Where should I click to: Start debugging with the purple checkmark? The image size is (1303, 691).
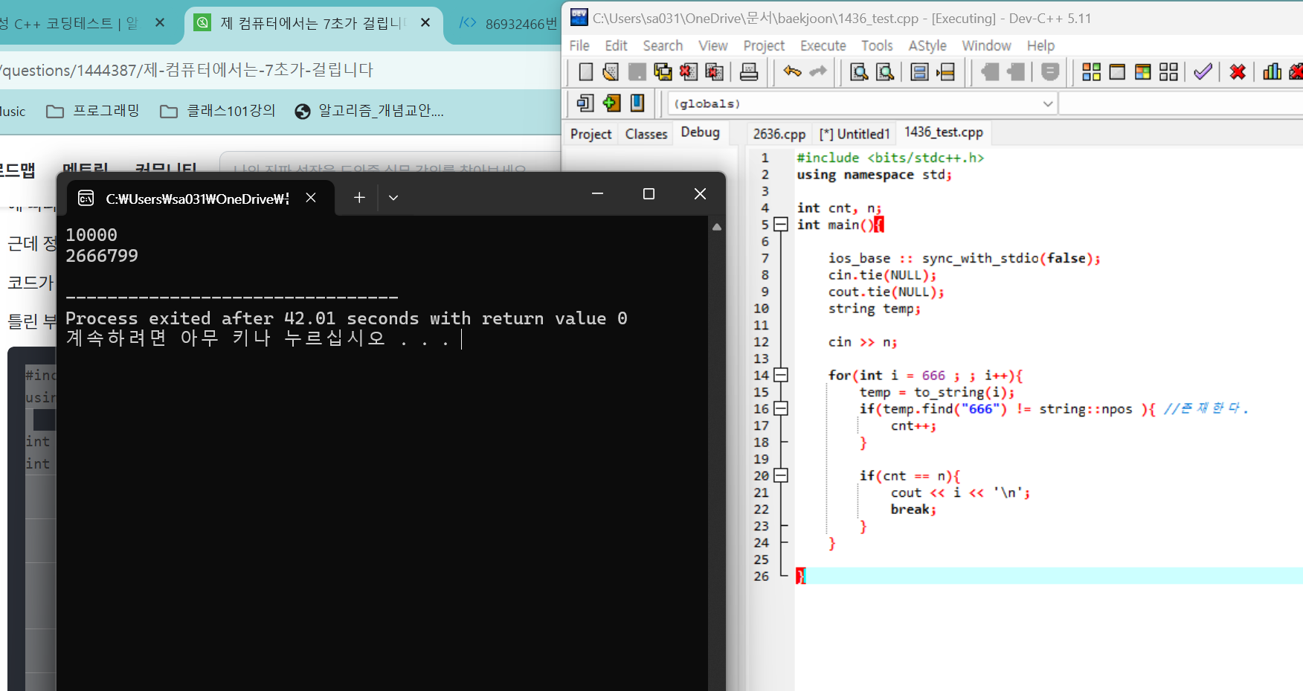[x=1203, y=71]
